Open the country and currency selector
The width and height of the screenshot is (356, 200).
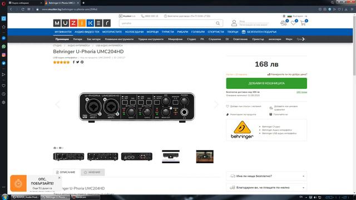point(297,16)
